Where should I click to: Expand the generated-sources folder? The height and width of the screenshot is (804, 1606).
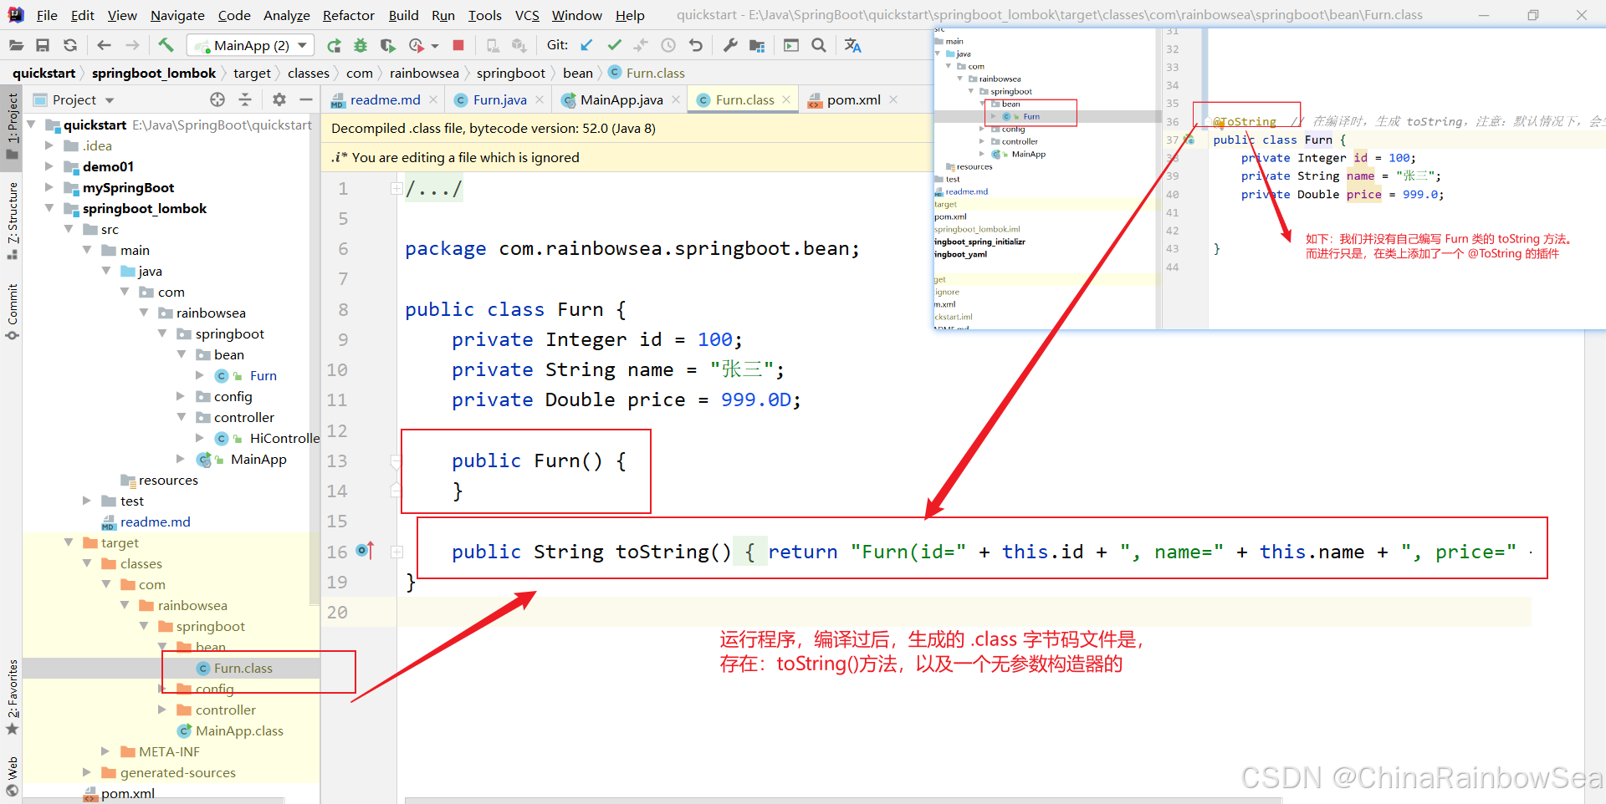(87, 772)
